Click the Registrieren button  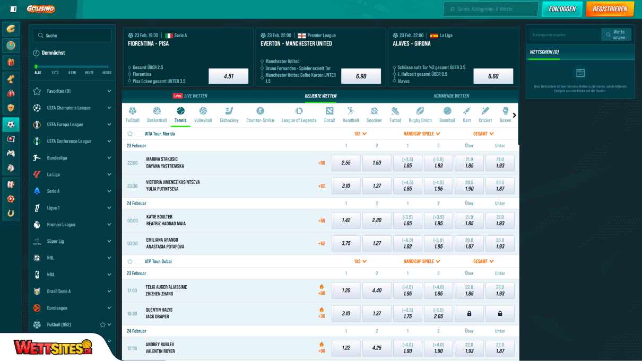[x=610, y=9]
